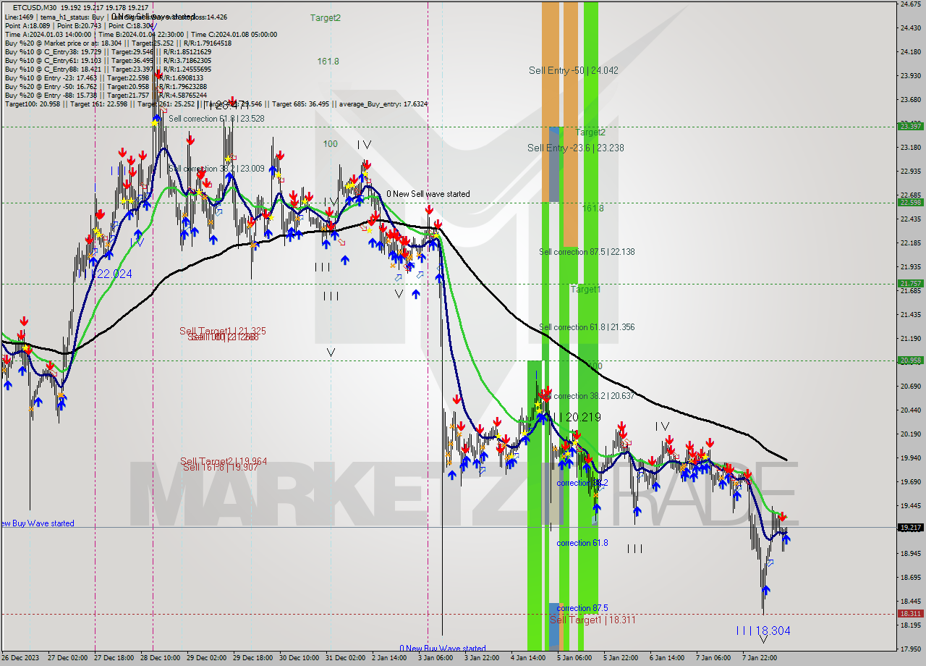Screen dimensions: 926x666
Task: Click the red 'Sell Target2 | 19.964' label
Action: (x=224, y=461)
